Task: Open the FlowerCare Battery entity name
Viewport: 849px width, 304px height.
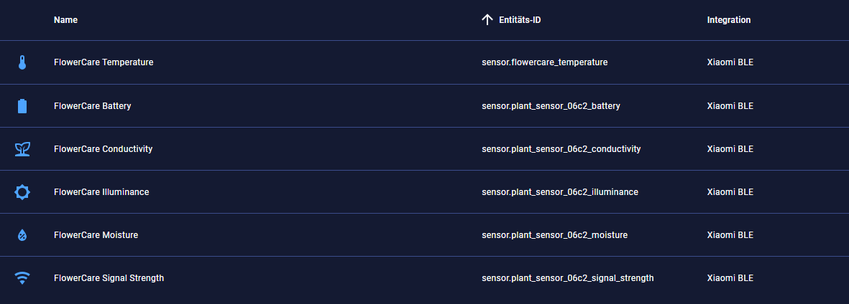Action: click(92, 106)
